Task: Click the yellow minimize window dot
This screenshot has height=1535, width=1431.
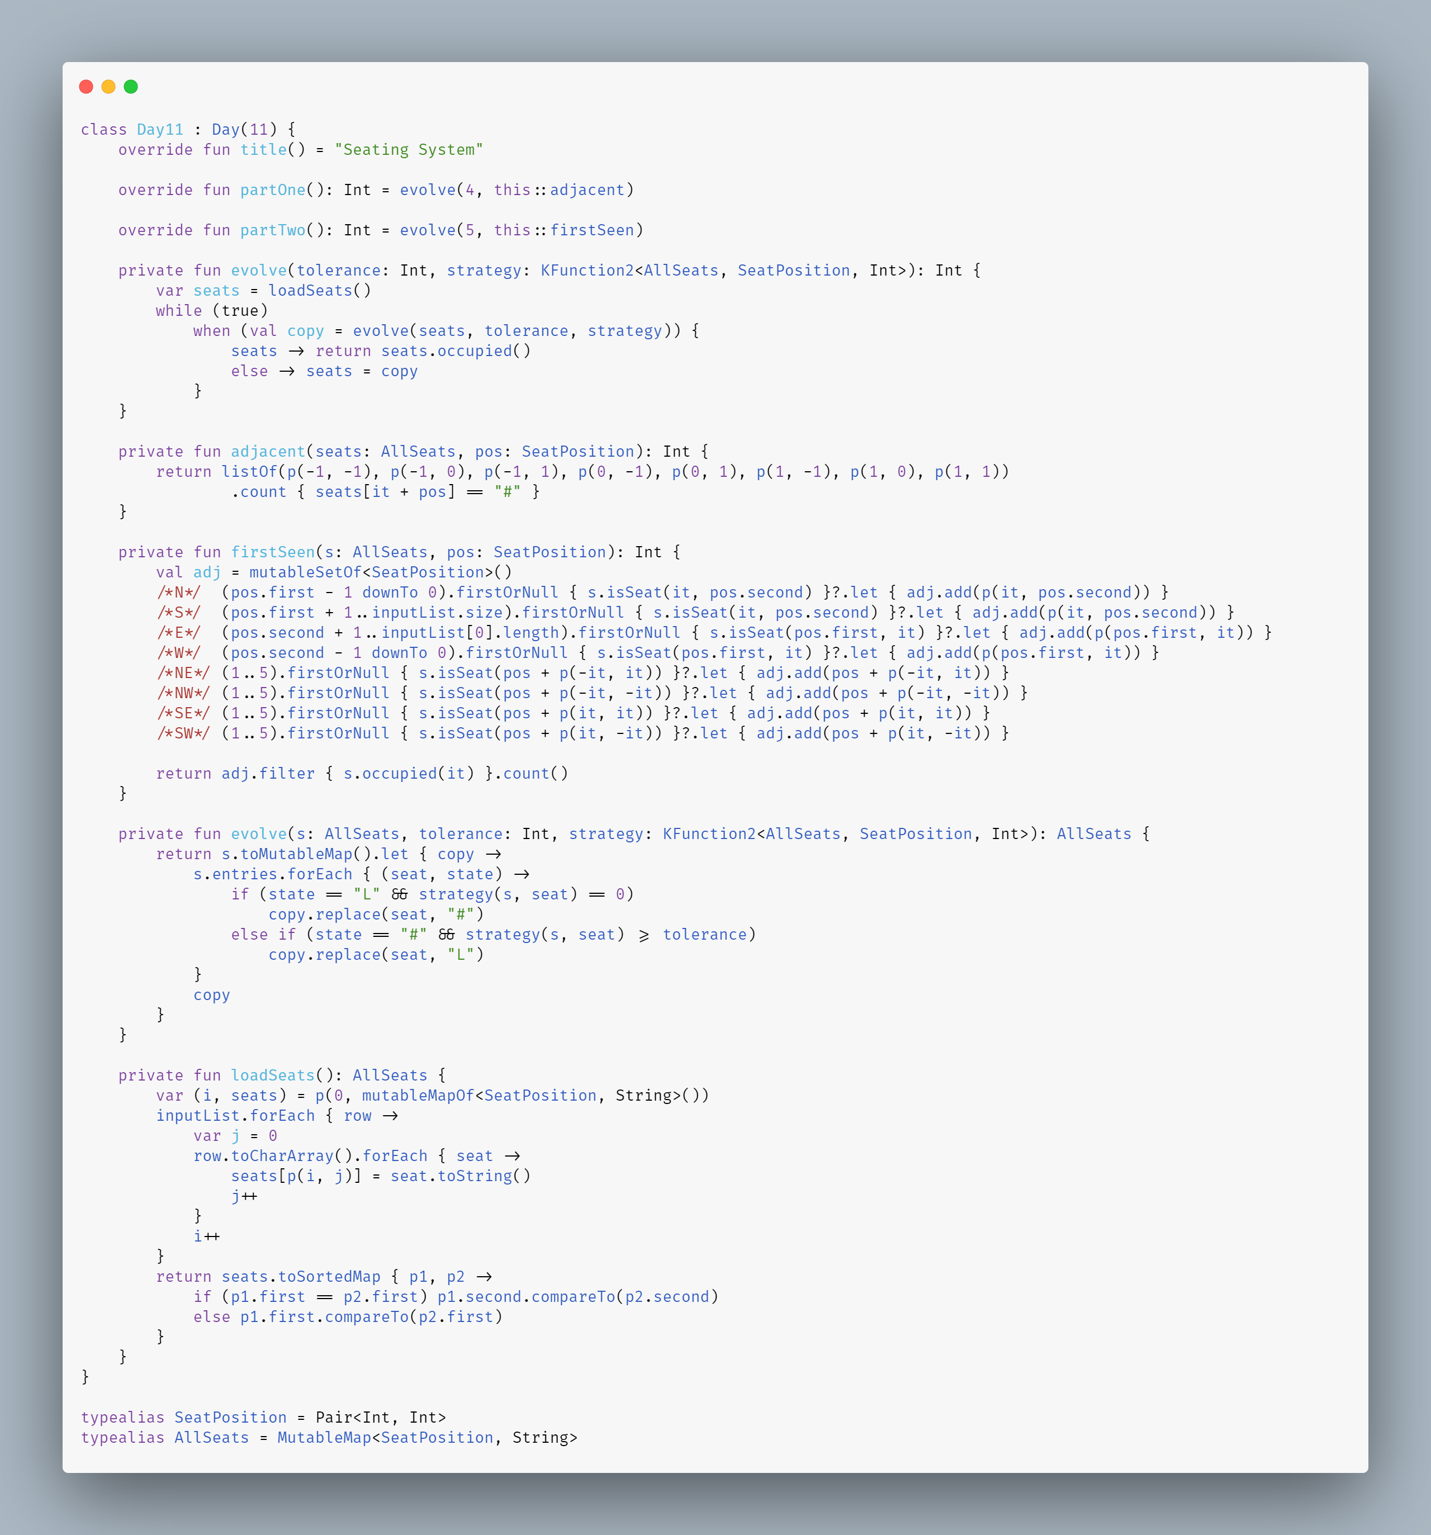Action: [109, 87]
